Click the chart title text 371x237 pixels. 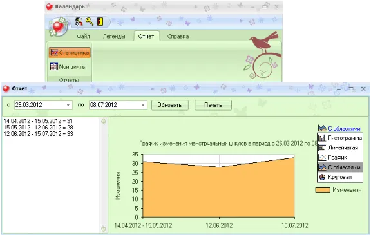click(228, 144)
